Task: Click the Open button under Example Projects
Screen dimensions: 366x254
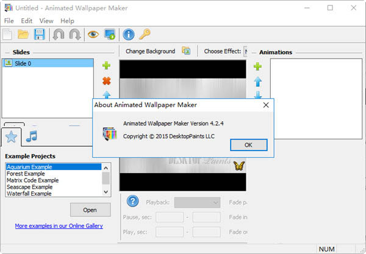Action: (90, 210)
